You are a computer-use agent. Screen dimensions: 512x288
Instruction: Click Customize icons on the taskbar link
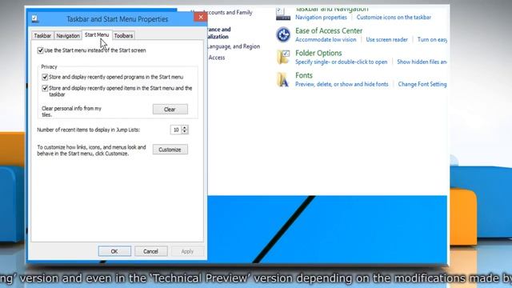(394, 18)
